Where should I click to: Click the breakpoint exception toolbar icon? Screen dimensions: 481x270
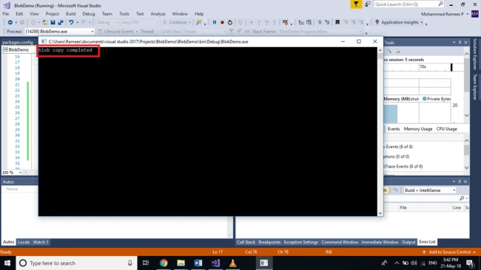(286, 22)
